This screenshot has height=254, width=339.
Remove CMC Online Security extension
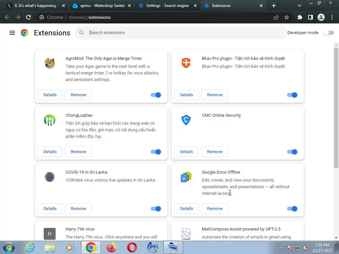(x=215, y=151)
